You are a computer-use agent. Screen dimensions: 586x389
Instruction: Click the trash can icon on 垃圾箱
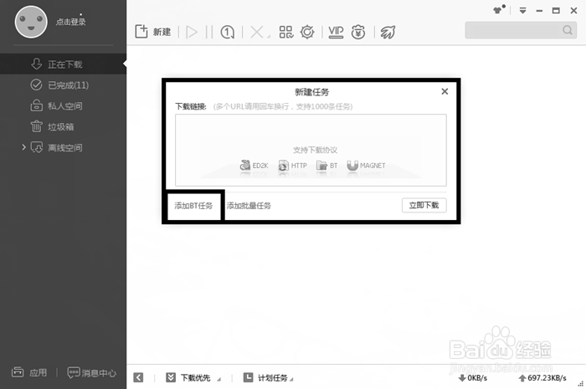pos(36,126)
